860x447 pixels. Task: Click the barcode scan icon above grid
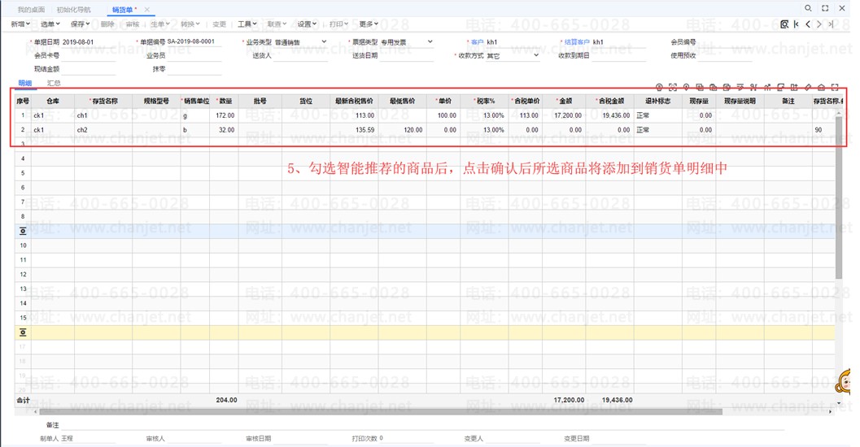click(673, 86)
